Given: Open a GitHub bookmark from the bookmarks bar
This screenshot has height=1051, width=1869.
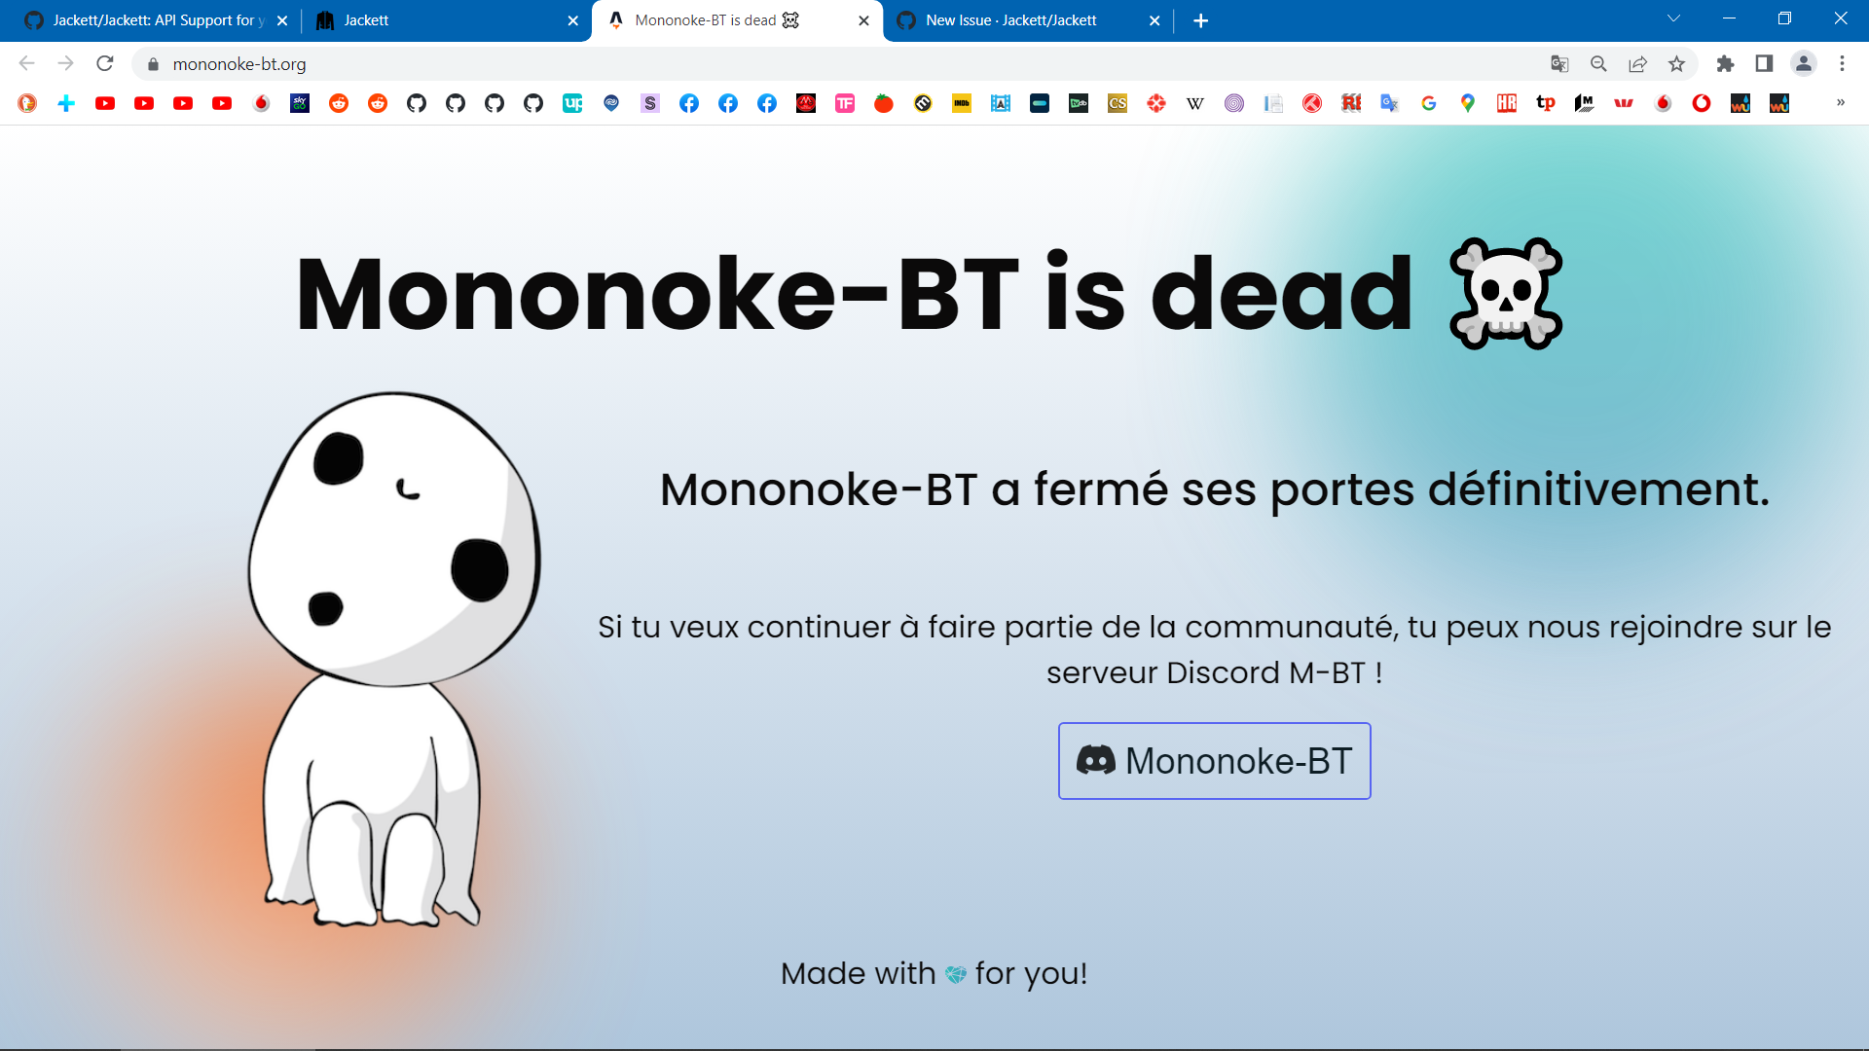Looking at the screenshot, I should [x=417, y=103].
